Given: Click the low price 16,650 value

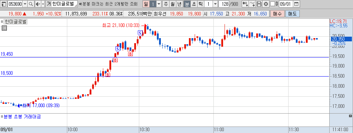Looking at the screenshot, I should [261, 14].
